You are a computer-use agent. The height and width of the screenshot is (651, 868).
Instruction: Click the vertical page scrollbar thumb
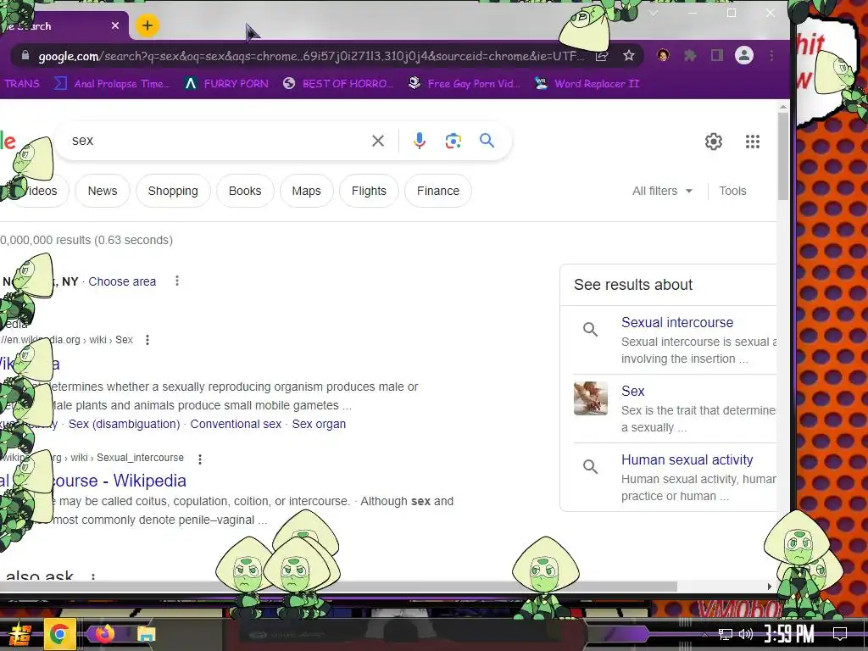pos(782,156)
